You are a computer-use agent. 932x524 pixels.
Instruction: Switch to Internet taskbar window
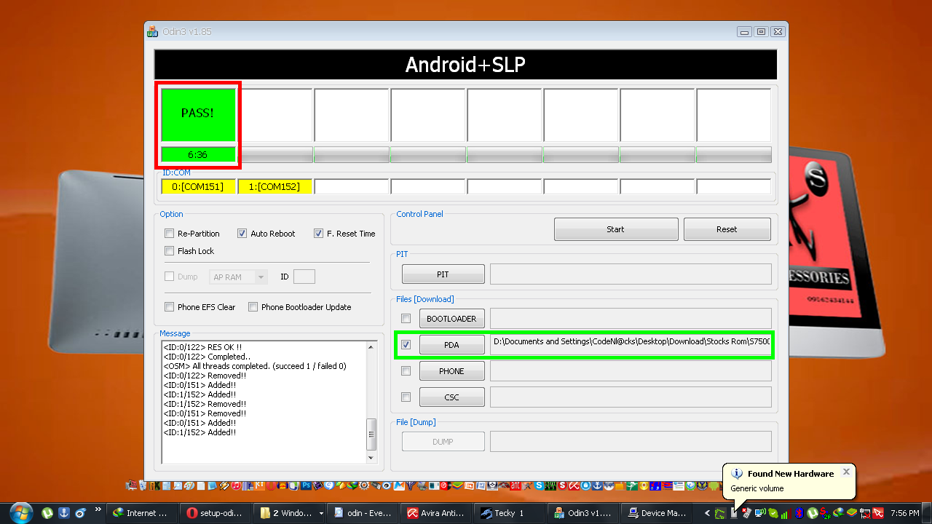coord(141,513)
